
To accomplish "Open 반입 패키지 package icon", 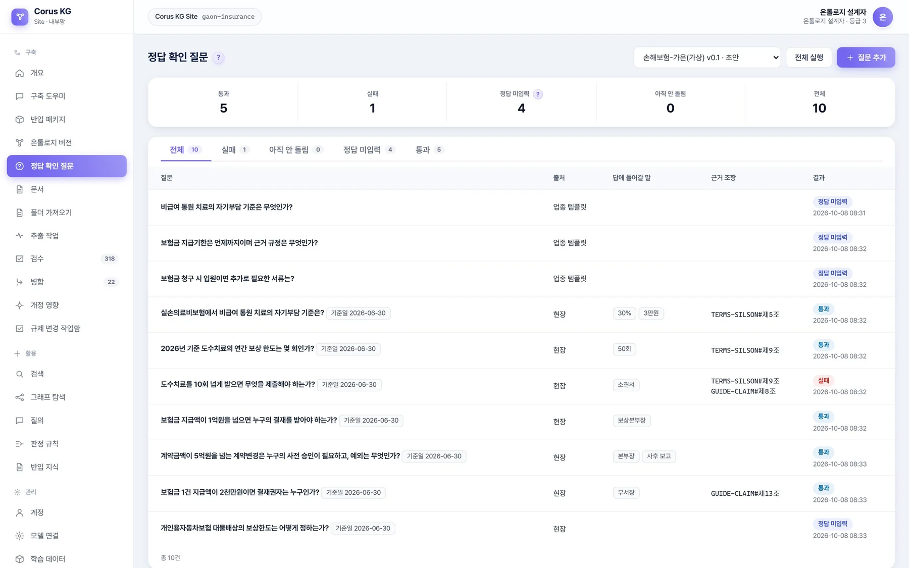I will pyautogui.click(x=19, y=120).
